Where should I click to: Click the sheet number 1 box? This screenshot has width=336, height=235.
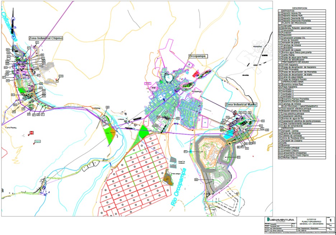point(330,220)
